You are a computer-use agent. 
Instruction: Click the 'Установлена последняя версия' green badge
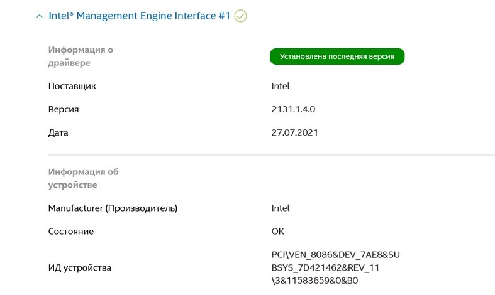[337, 56]
